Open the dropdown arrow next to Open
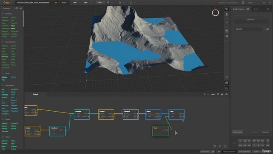 tap(91, 3)
